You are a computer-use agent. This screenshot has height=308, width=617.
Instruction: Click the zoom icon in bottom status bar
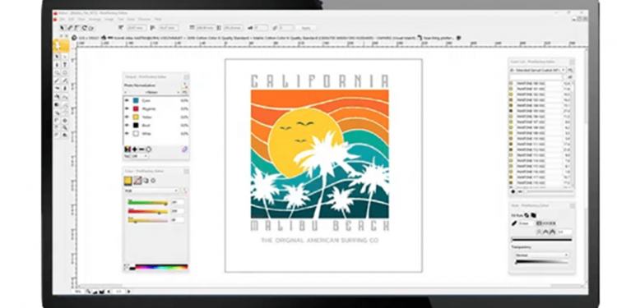click(x=89, y=292)
